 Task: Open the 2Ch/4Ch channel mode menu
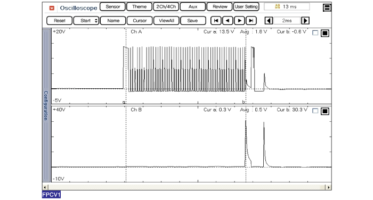[166, 7]
